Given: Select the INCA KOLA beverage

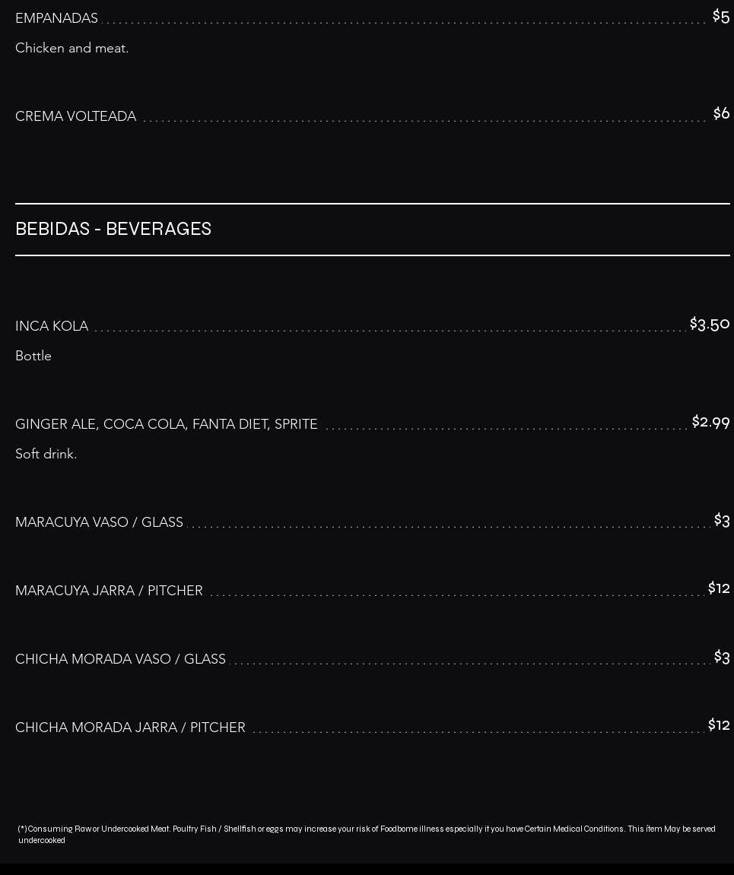Looking at the screenshot, I should click(x=52, y=326).
